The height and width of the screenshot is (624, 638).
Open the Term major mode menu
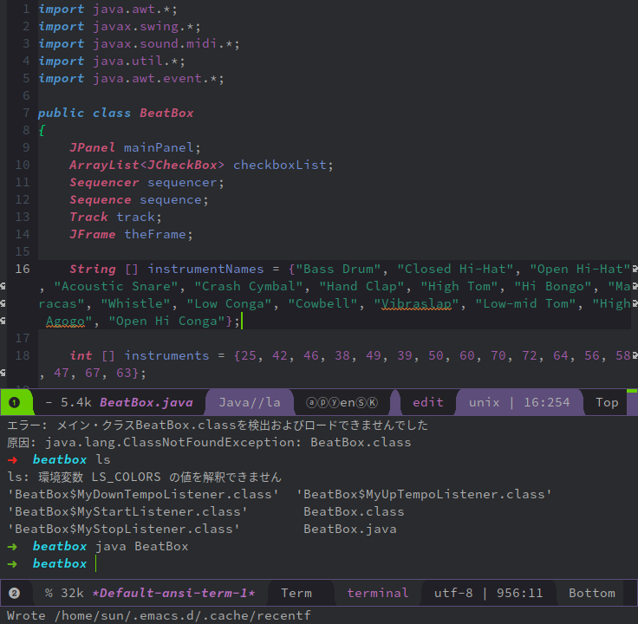[x=296, y=593]
